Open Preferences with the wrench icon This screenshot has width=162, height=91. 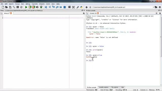(x=78, y=7)
